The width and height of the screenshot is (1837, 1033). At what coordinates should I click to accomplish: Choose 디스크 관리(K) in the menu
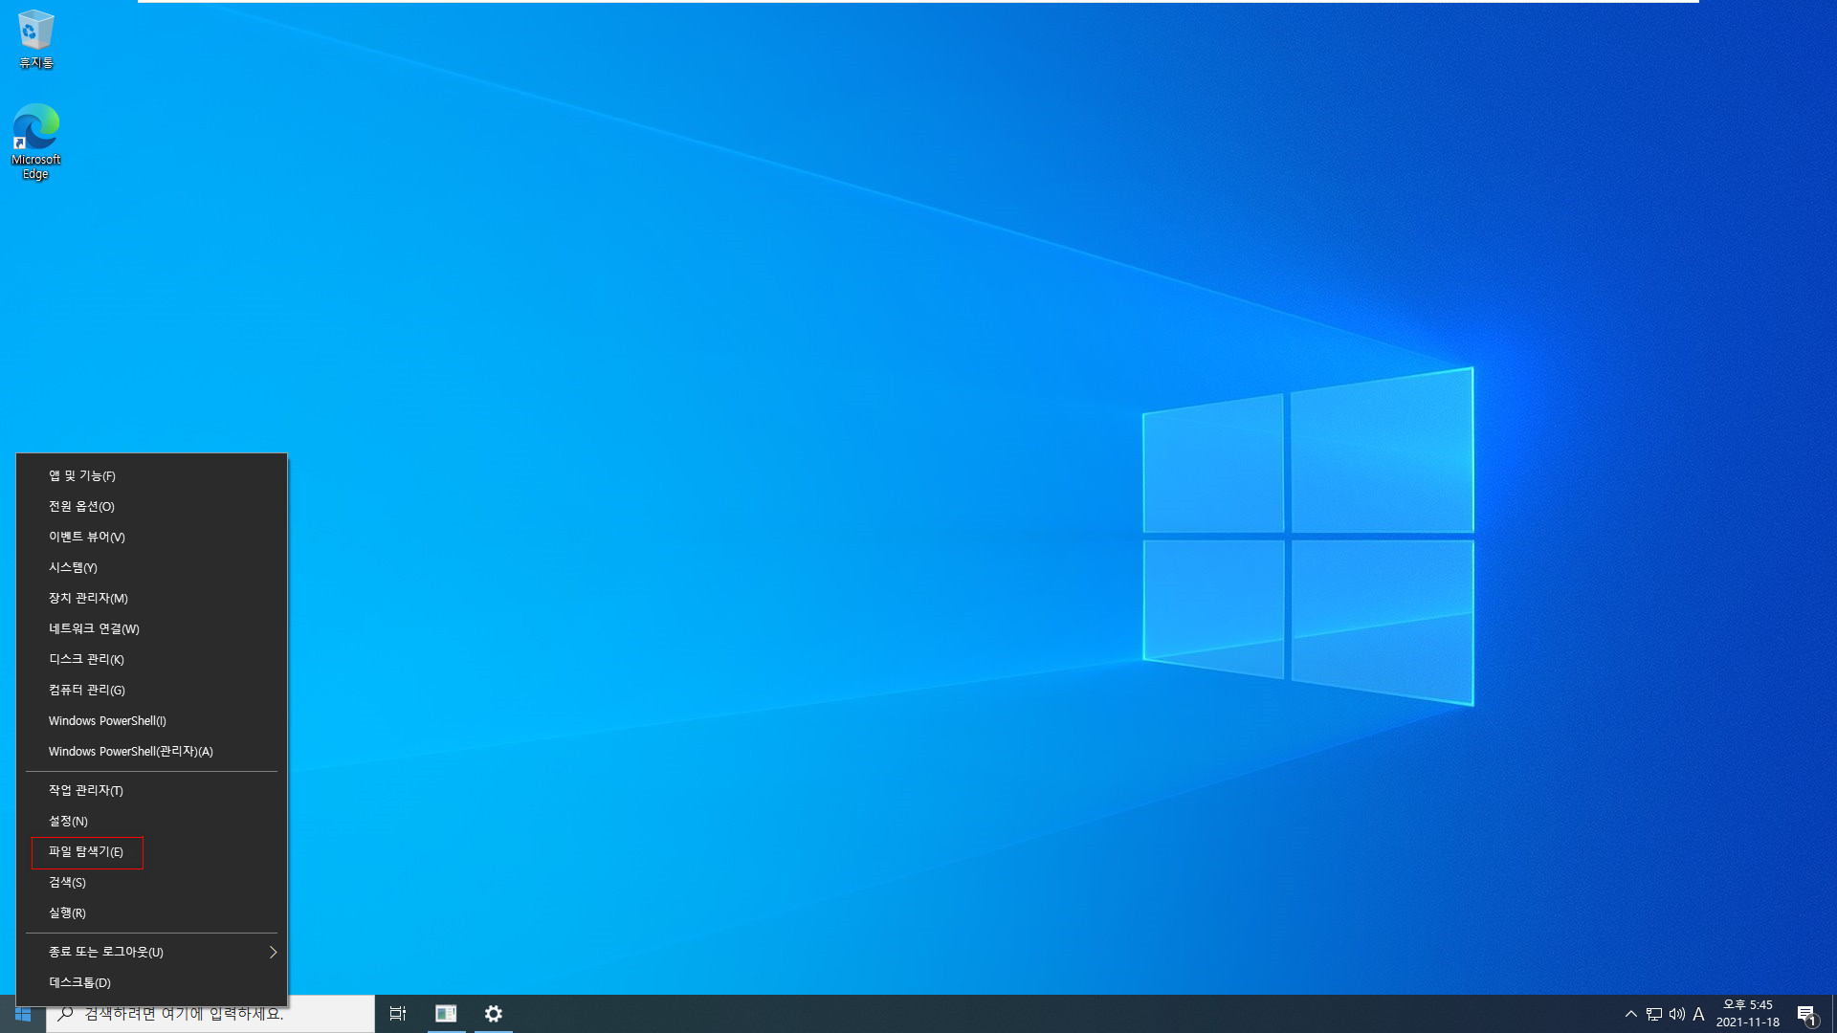pos(86,659)
